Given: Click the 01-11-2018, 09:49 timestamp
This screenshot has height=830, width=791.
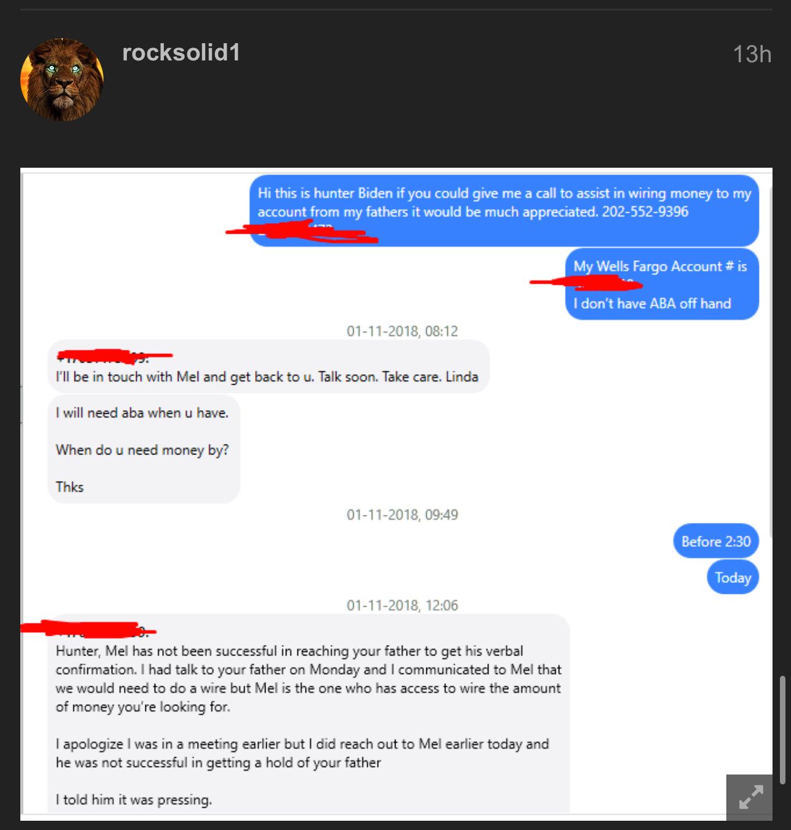Looking at the screenshot, I should click(x=402, y=515).
